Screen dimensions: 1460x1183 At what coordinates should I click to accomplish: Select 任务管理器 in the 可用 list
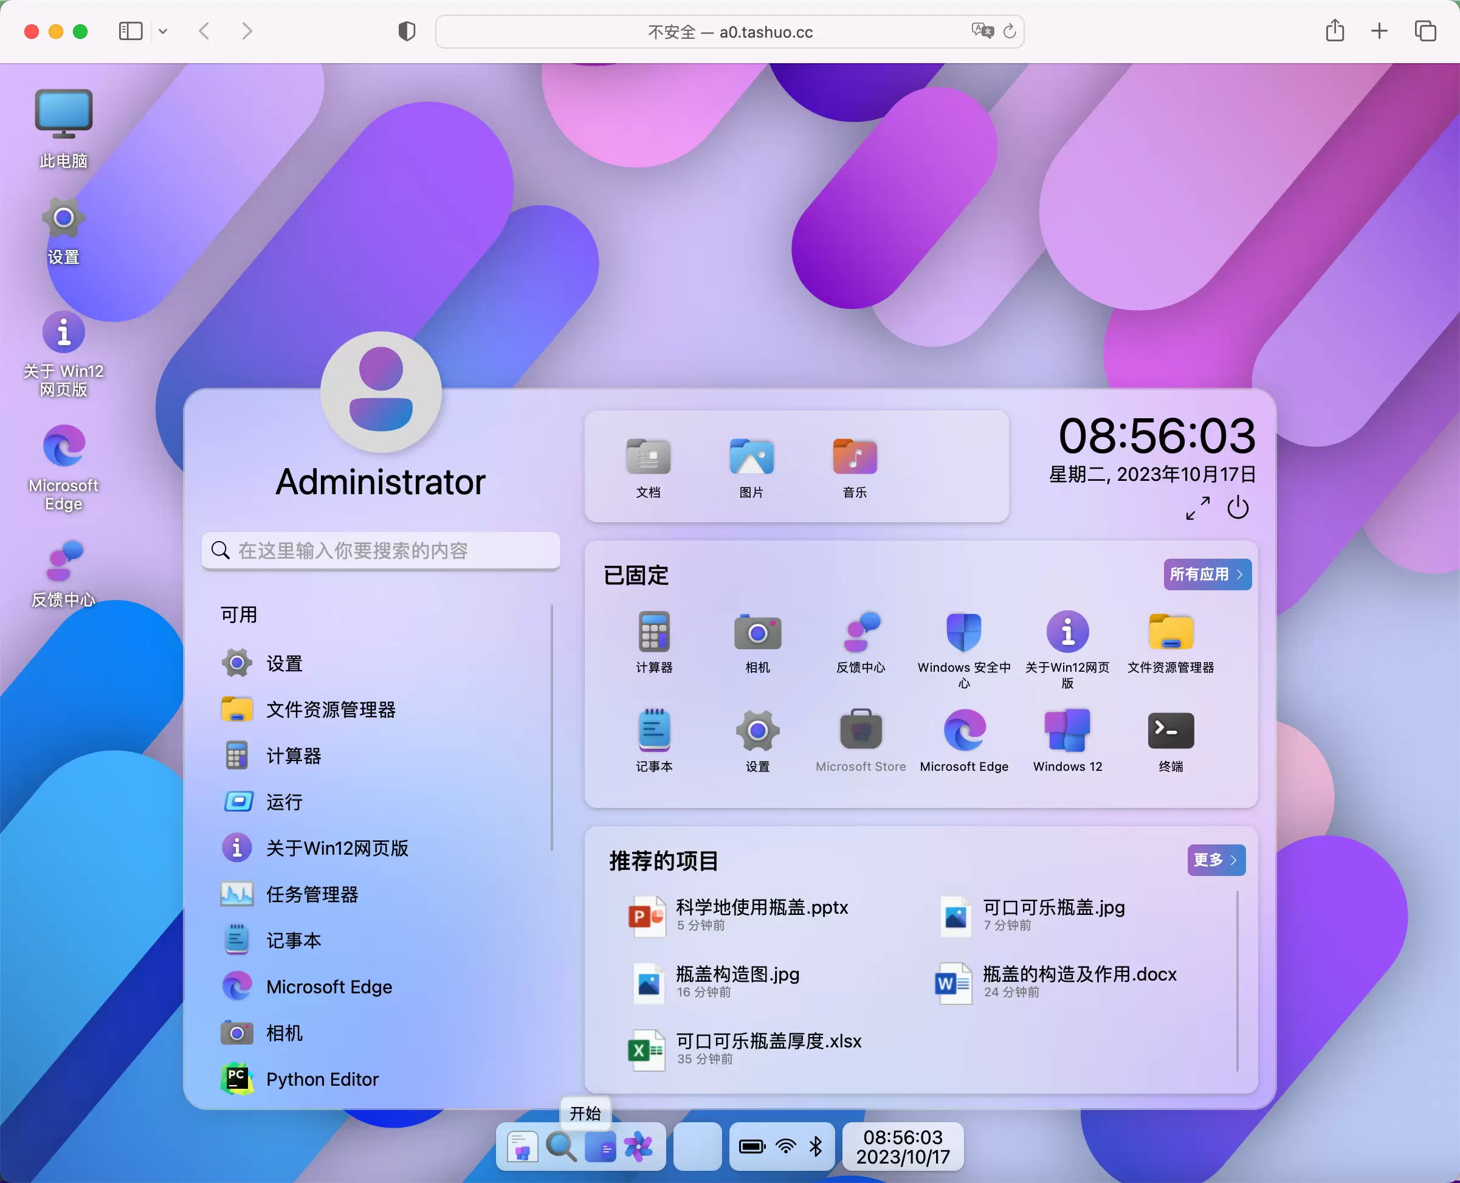click(x=382, y=895)
